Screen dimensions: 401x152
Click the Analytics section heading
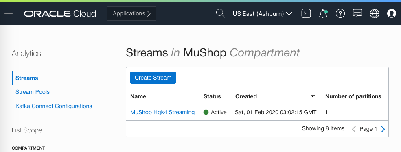click(x=26, y=53)
